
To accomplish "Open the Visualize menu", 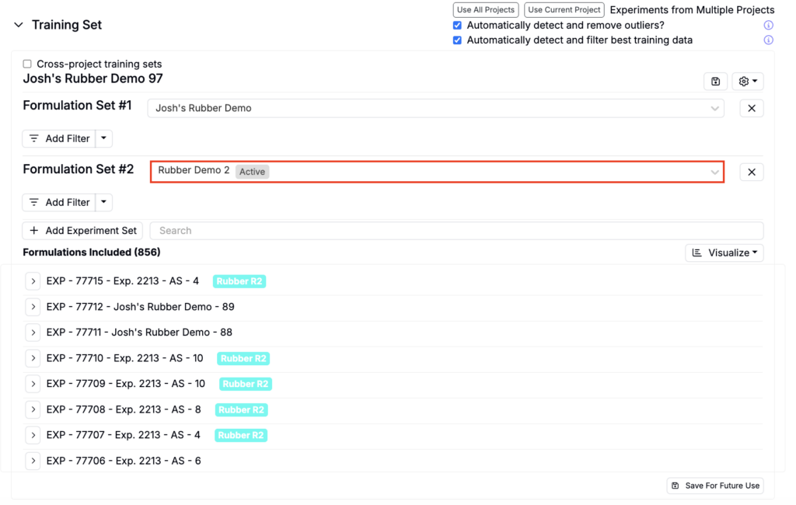I will (x=724, y=252).
